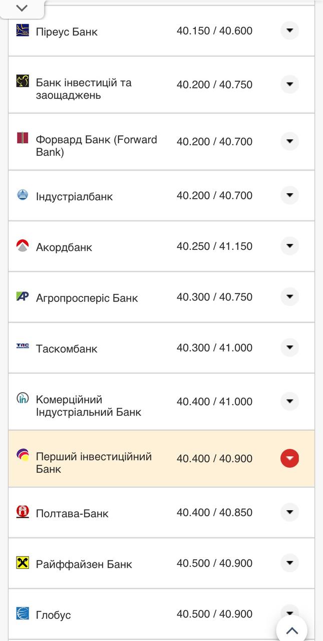Click the Комерційний Індустріальний Банк circular logo
The image size is (323, 641).
click(22, 399)
